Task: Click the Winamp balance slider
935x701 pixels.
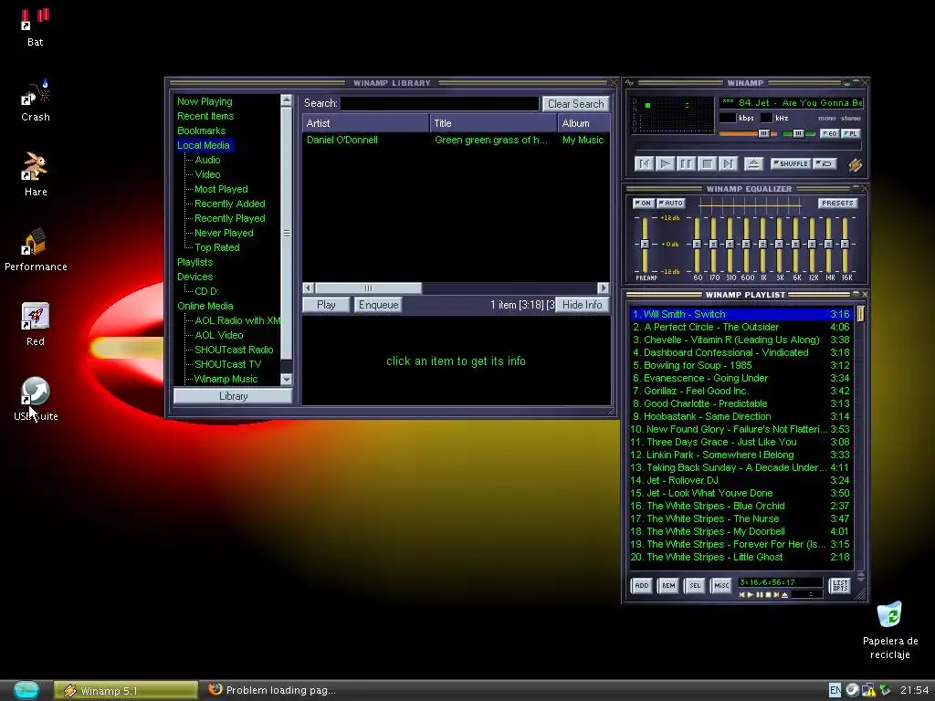Action: pos(798,133)
